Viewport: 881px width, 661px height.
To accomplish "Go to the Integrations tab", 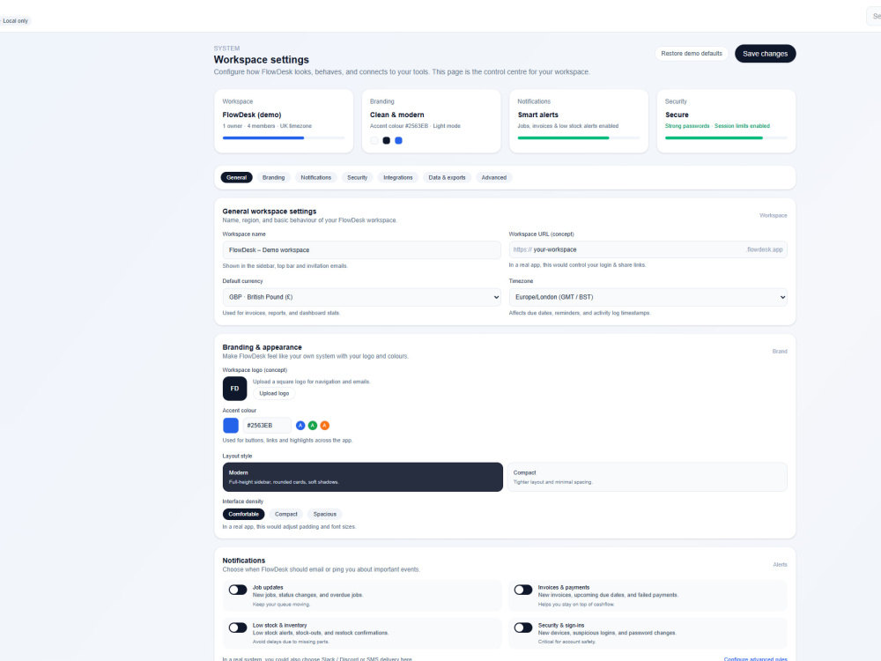I will pyautogui.click(x=398, y=178).
